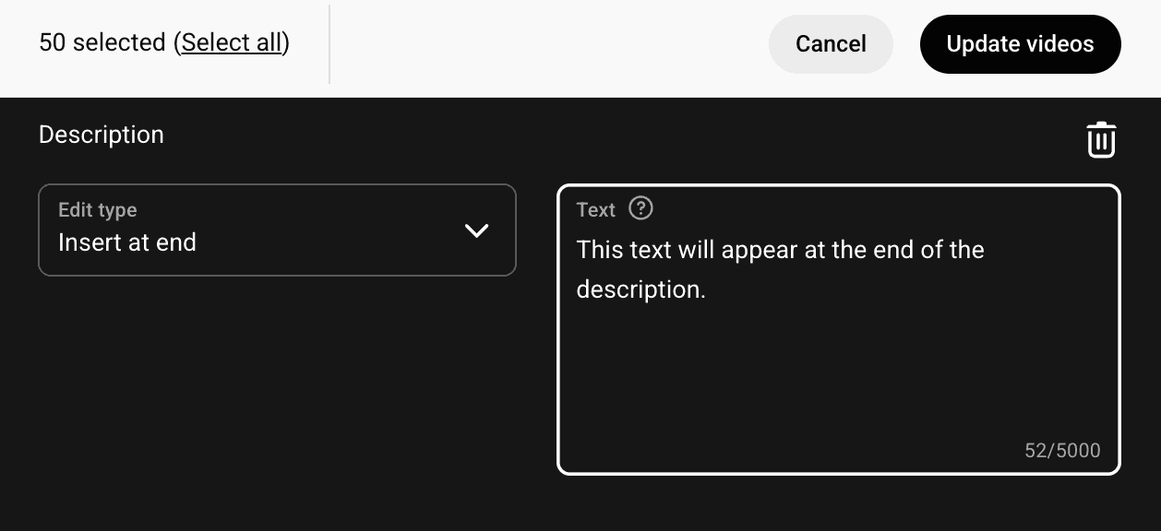This screenshot has height=531, width=1161.
Task: Click the Select all link
Action: point(232,42)
